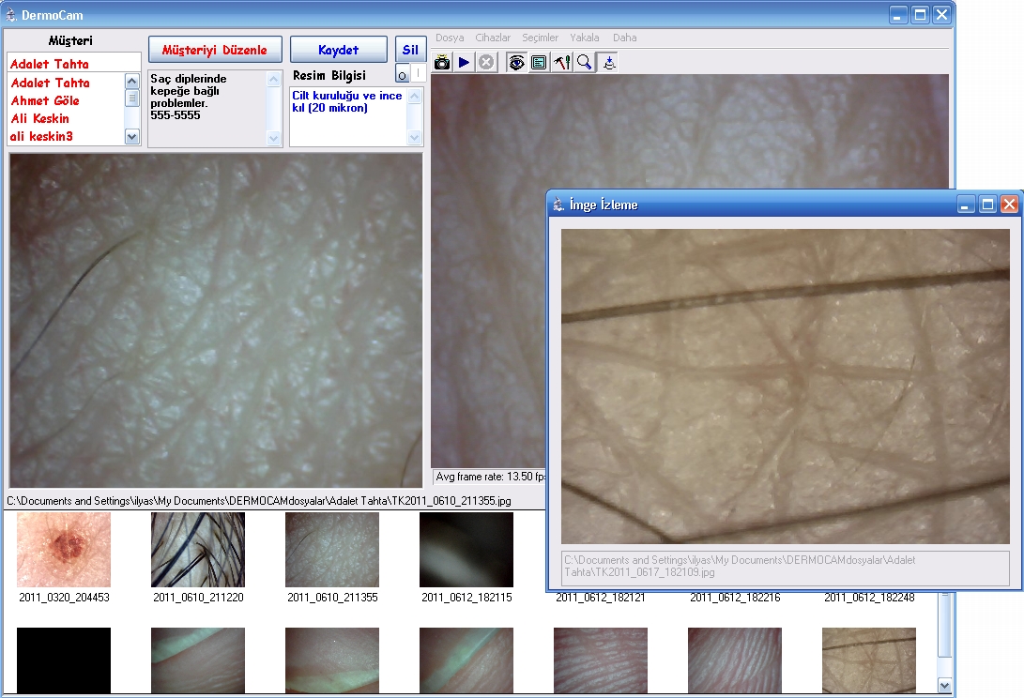This screenshot has width=1024, height=698.
Task: Open the properties panel toolbar icon
Action: pyautogui.click(x=539, y=63)
